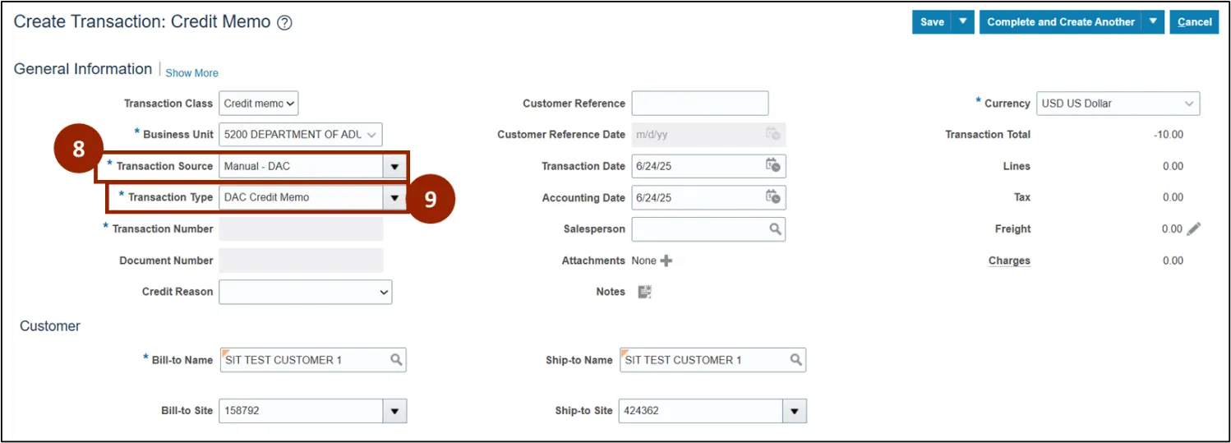
Task: Open the Transaction Date calendar picker
Action: (772, 165)
